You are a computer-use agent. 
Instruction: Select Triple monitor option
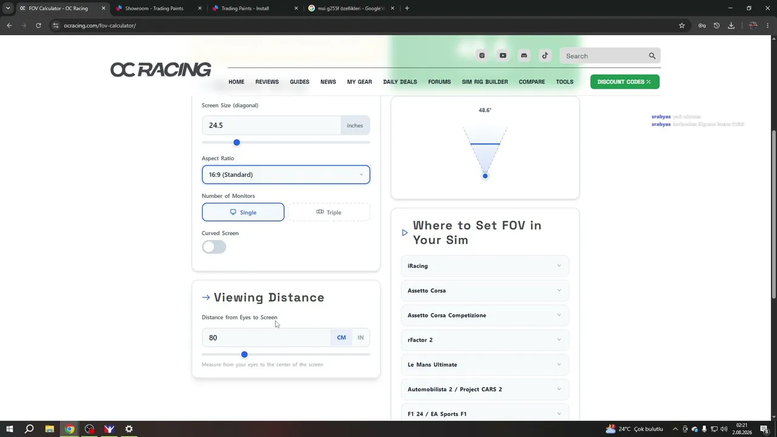328,212
